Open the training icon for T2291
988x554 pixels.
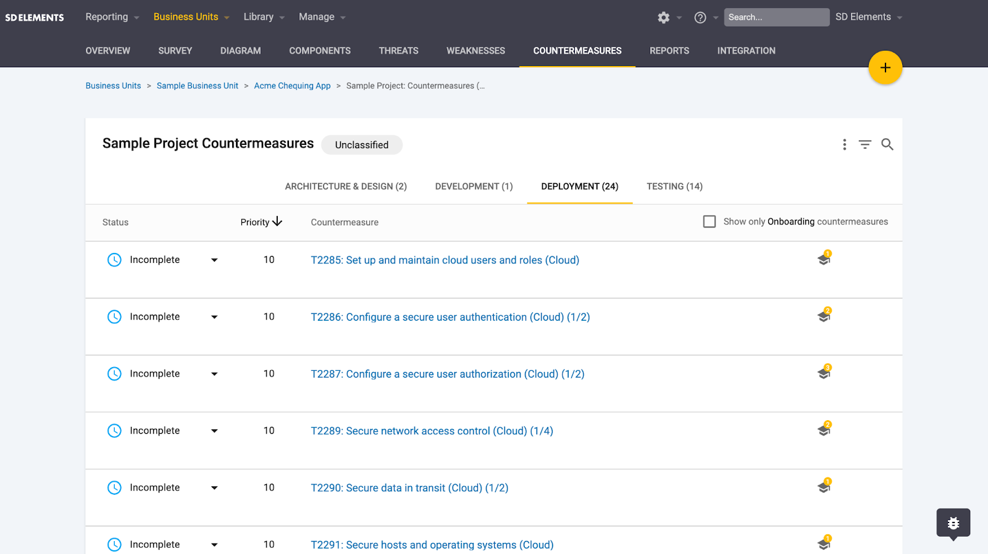coord(824,542)
